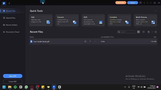Open Sticky Notes from taskbar
This screenshot has width=161, height=90.
(43, 87)
